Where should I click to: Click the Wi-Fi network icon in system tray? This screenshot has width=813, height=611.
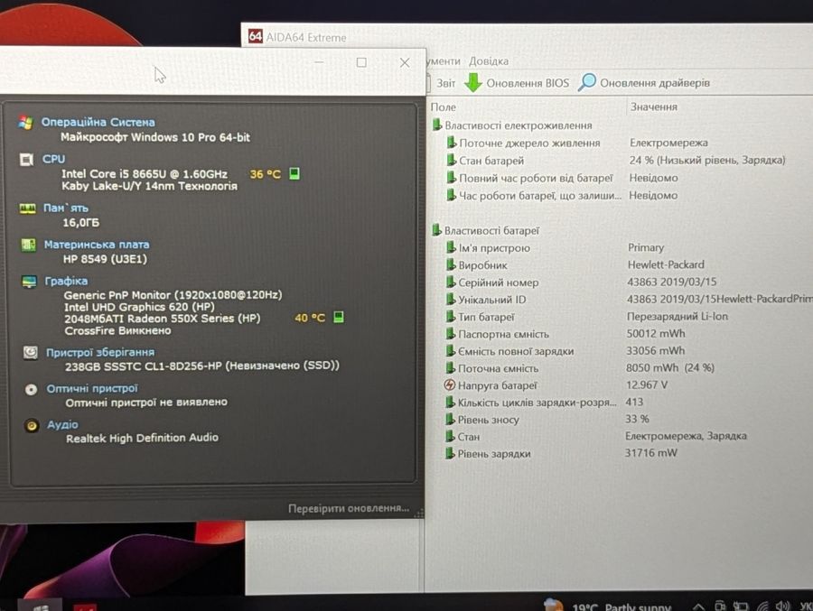coord(762,606)
